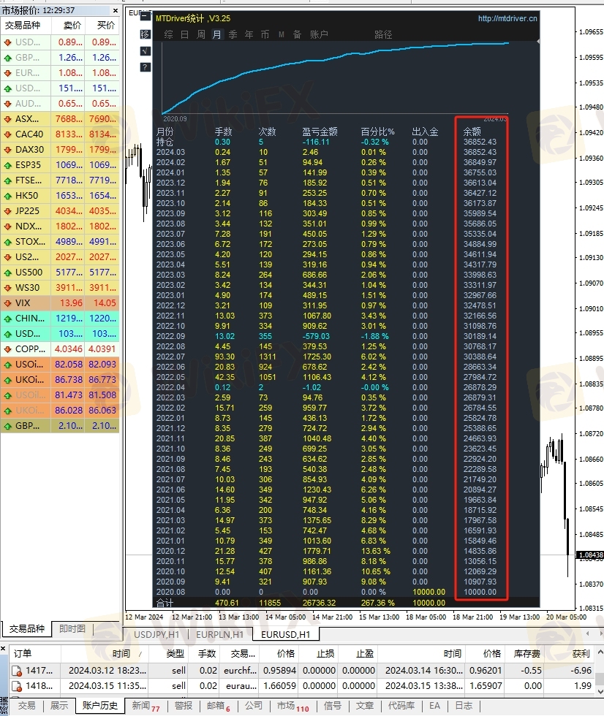Click the 移 move button
The height and width of the screenshot is (716, 604).
point(145,34)
